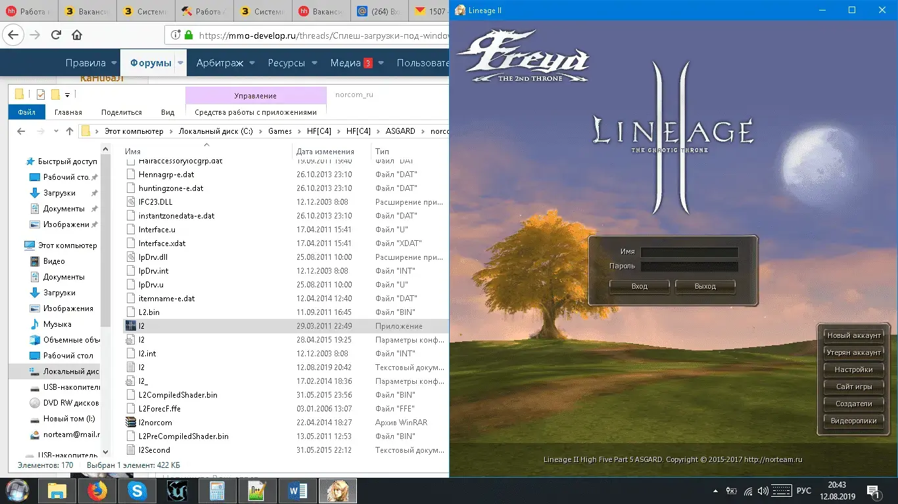
Task: Open the Настройки game settings button
Action: click(x=854, y=369)
